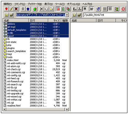Enable Binary transfer mode (green B)
This screenshot has width=128, height=114.
(x=63, y=9)
